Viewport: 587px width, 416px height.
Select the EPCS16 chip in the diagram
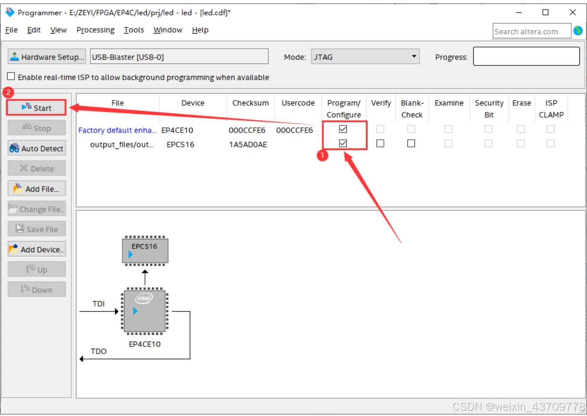[x=145, y=250]
